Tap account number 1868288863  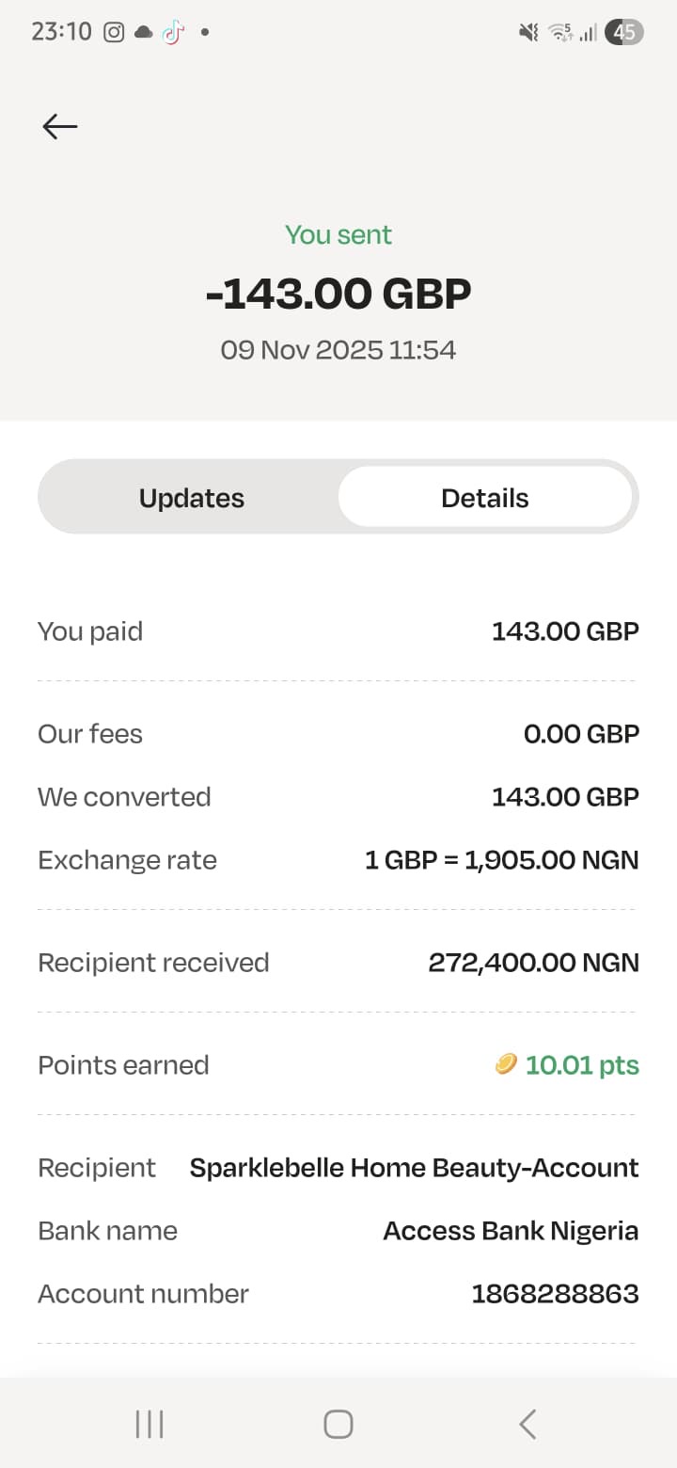pos(555,1294)
